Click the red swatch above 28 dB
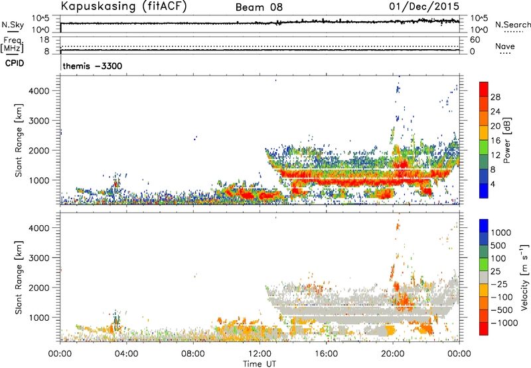 [484, 90]
